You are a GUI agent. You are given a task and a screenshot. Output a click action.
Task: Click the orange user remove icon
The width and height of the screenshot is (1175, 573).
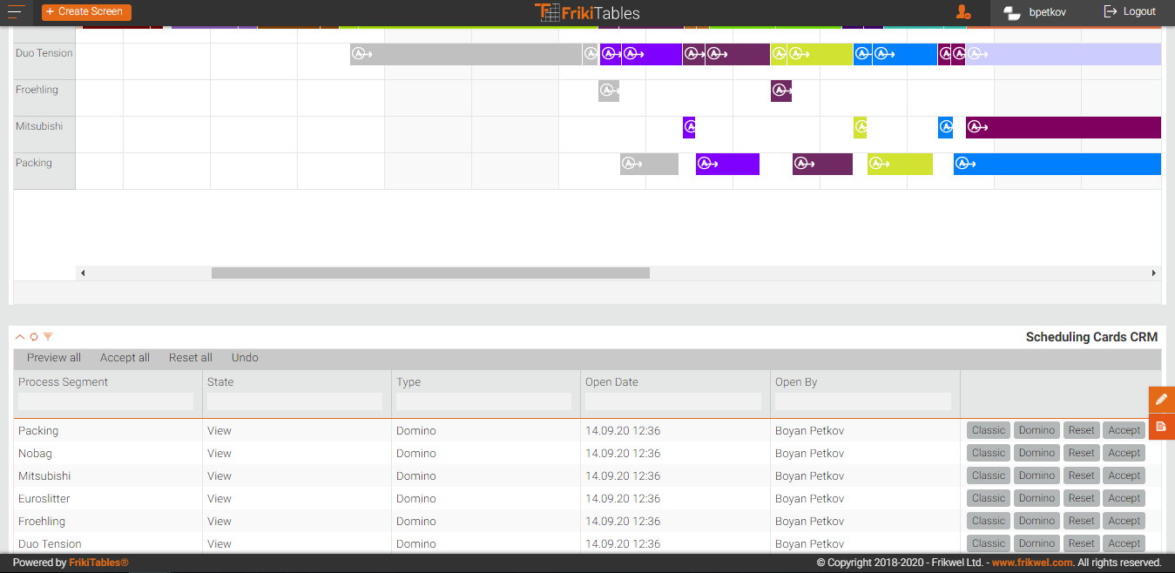coord(962,12)
